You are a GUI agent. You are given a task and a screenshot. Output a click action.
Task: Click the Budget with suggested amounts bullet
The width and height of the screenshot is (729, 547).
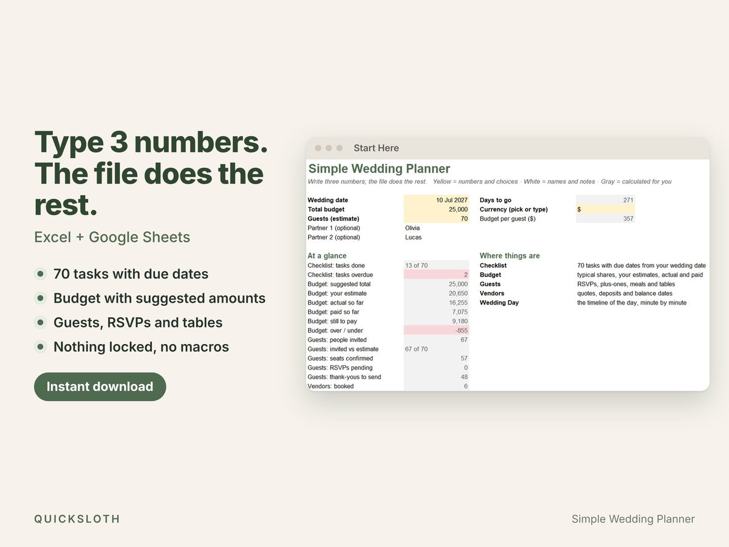(x=159, y=298)
